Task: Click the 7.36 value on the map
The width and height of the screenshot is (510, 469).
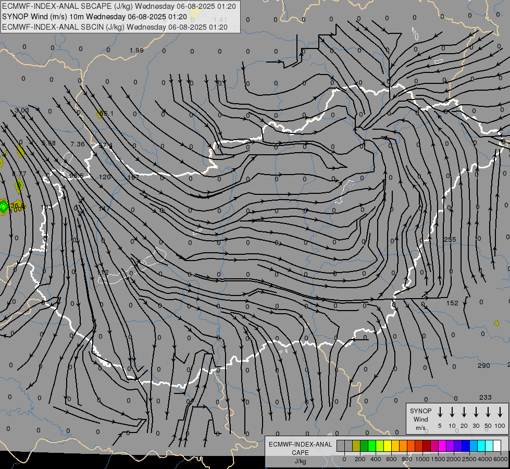Action: pos(78,144)
